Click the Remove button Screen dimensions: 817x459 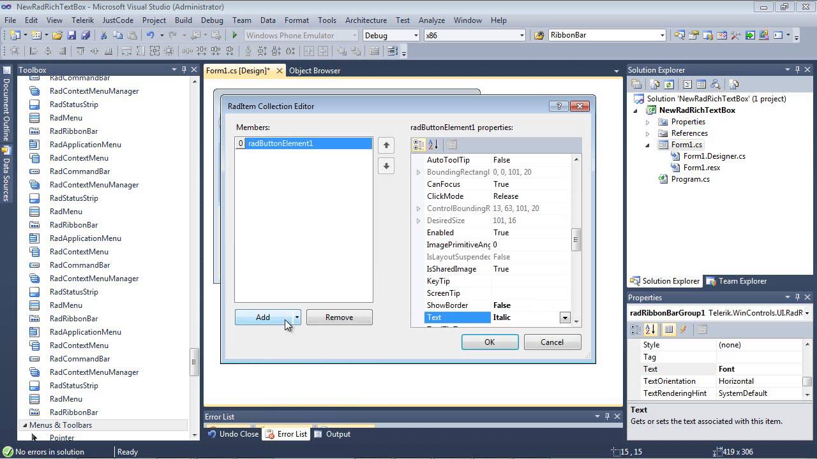tap(339, 317)
